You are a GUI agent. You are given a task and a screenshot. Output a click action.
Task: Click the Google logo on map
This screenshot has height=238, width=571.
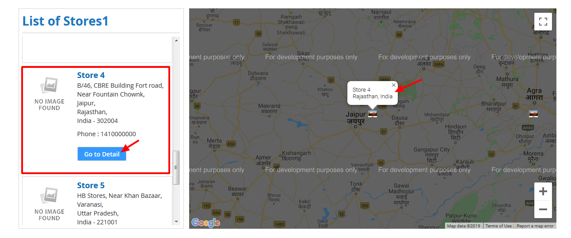tap(206, 223)
